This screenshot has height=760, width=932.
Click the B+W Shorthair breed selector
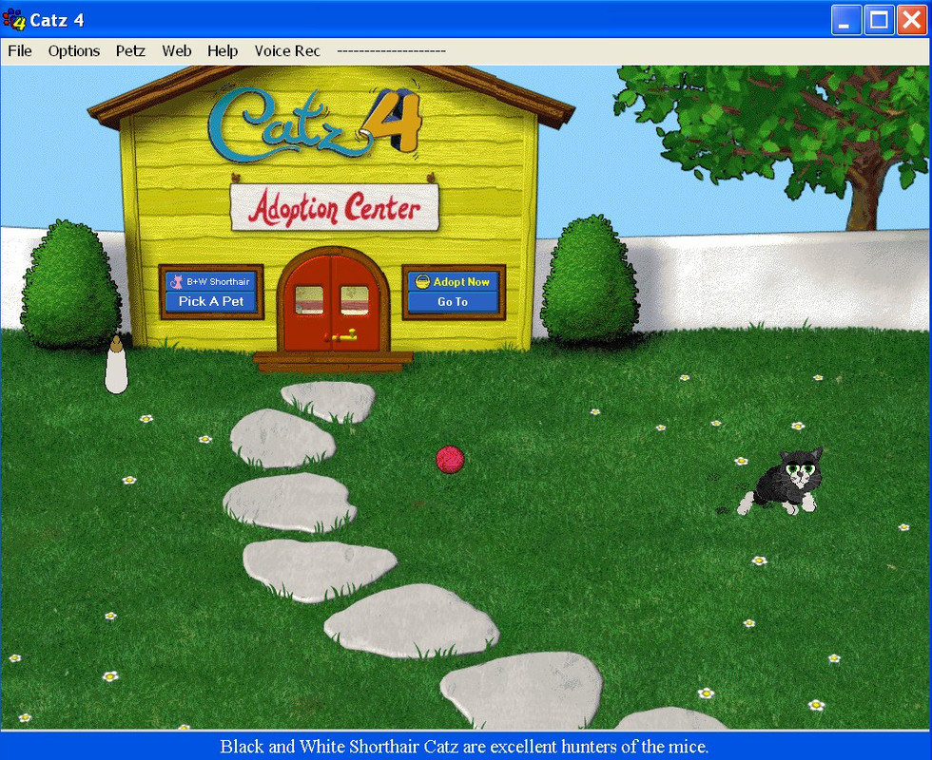tap(211, 281)
